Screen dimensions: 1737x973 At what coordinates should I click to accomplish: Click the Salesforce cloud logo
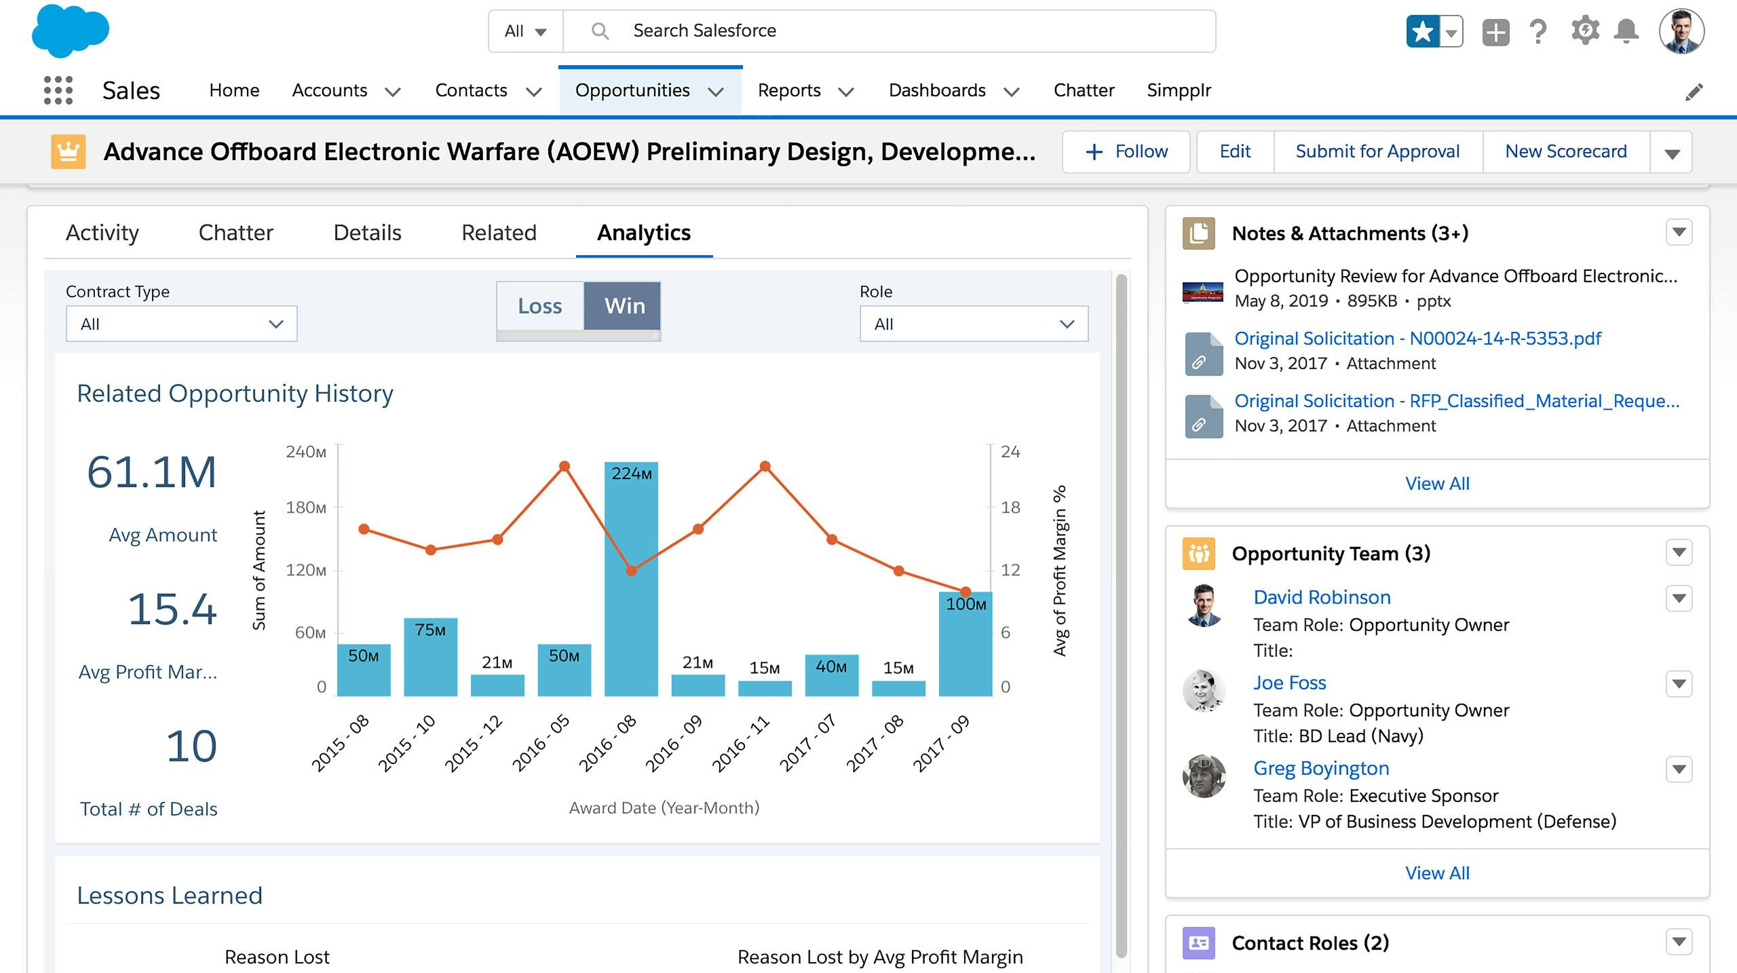click(x=71, y=31)
